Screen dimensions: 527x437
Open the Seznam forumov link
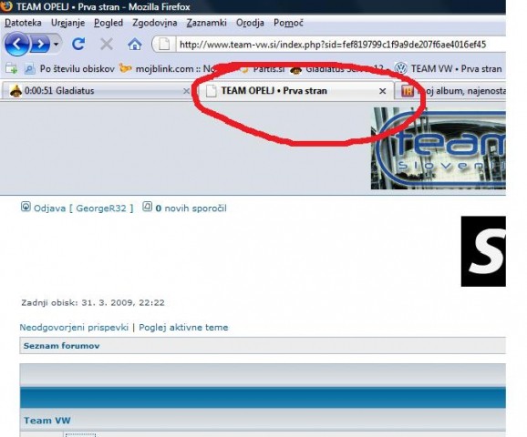point(61,346)
